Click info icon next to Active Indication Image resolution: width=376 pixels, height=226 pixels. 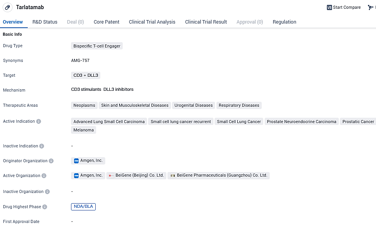[39, 122]
